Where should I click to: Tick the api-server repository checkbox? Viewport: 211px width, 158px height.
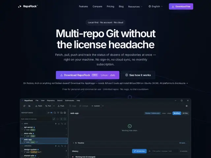(22, 128)
